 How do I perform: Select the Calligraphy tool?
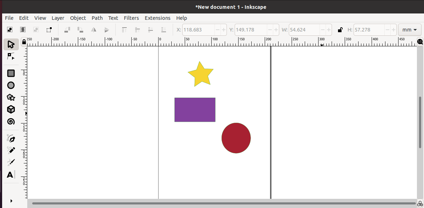11,162
